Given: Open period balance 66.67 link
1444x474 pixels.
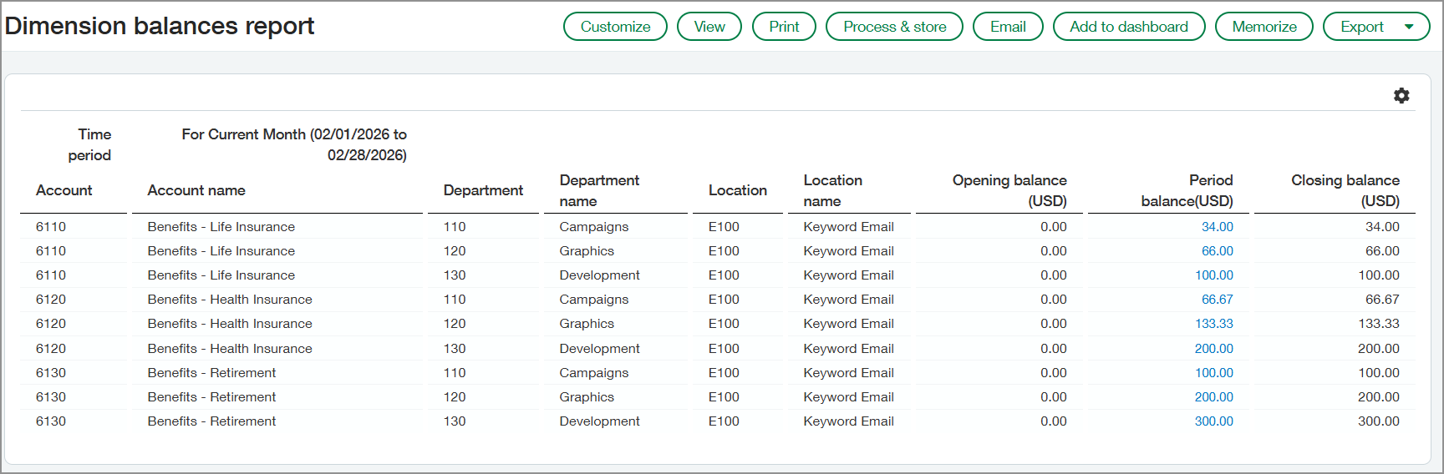Looking at the screenshot, I should tap(1217, 300).
